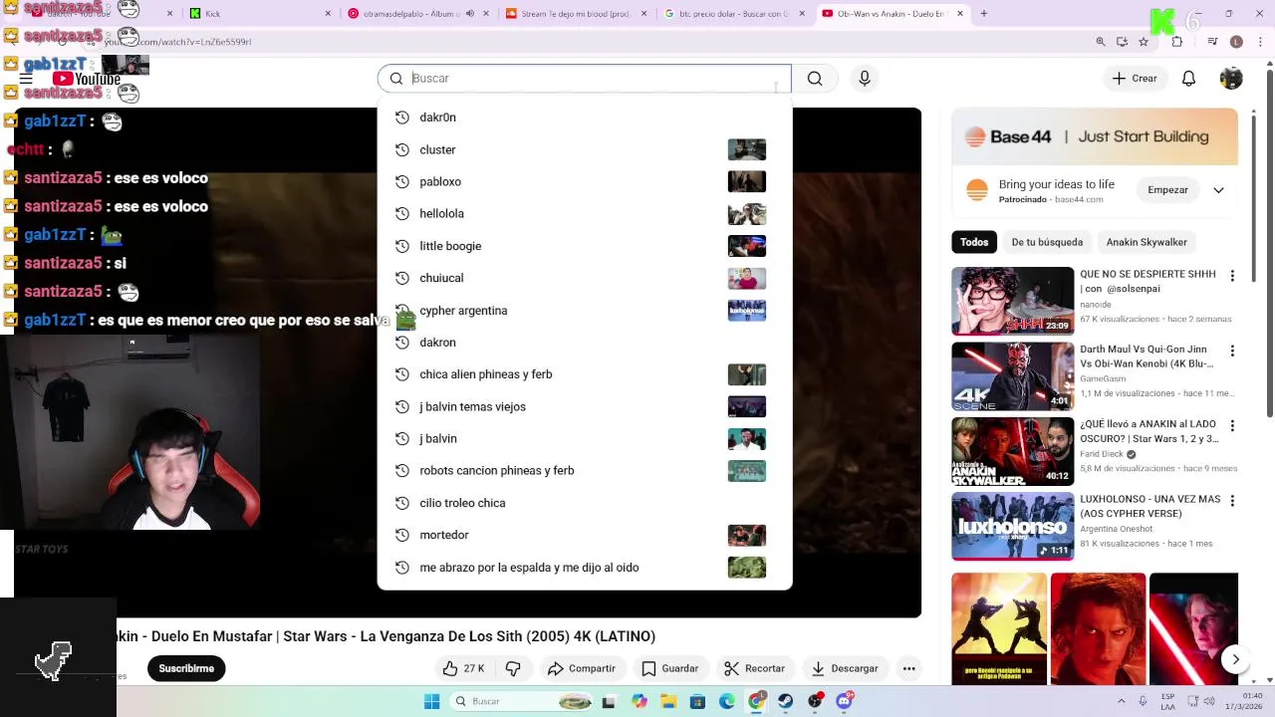This screenshot has height=717, width=1275.
Task: Open options for Darth Maul Vs Qui-Gon video
Action: [1232, 352]
